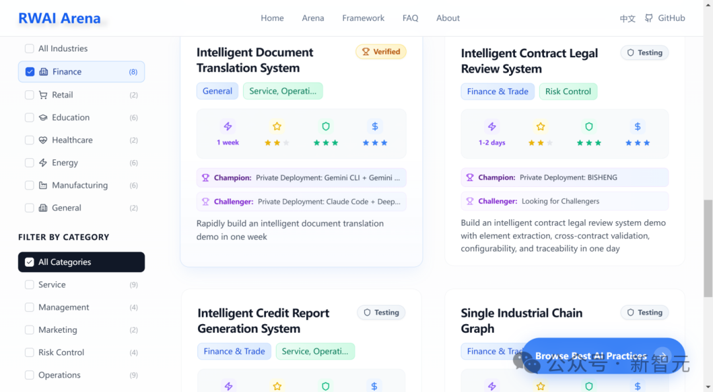Open Intelligent Document Translation System title
Image resolution: width=713 pixels, height=392 pixels.
tap(255, 60)
